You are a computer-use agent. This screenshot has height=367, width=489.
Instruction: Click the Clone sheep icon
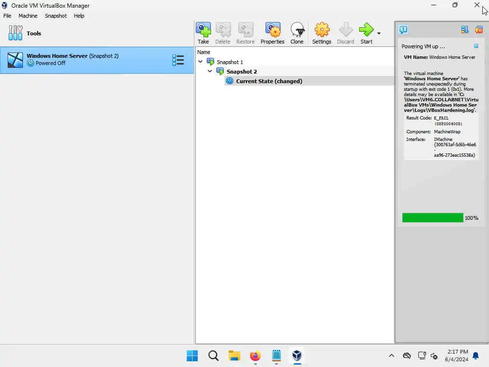(x=297, y=30)
